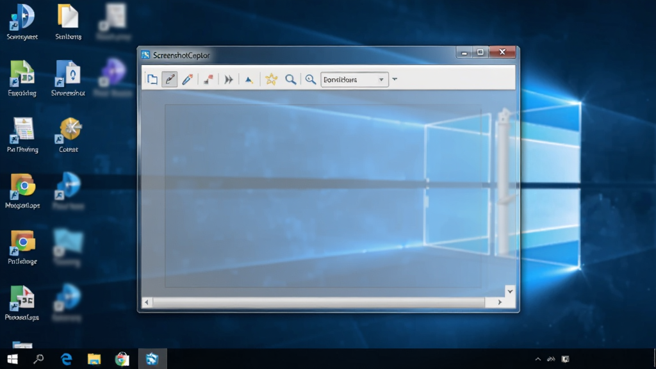Click the blue triangle shape tool
Viewport: 656px width, 369px height.
(x=249, y=79)
